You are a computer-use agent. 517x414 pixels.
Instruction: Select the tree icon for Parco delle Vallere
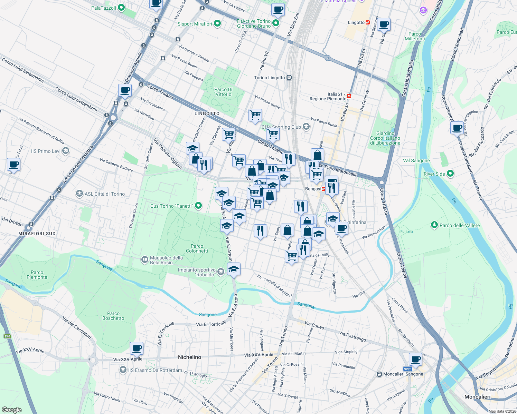coord(435,225)
